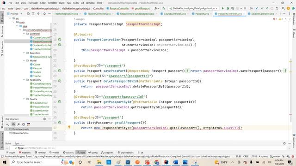This screenshot has width=296, height=166.
Task: Collapse the Exception package node
Action: [24, 53]
